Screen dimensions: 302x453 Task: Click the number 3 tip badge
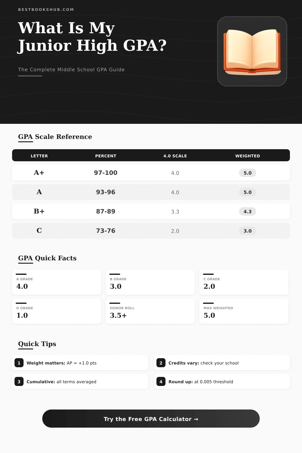(19, 382)
